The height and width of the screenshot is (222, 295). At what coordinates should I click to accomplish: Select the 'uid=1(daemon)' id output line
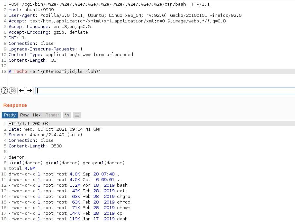66,163
